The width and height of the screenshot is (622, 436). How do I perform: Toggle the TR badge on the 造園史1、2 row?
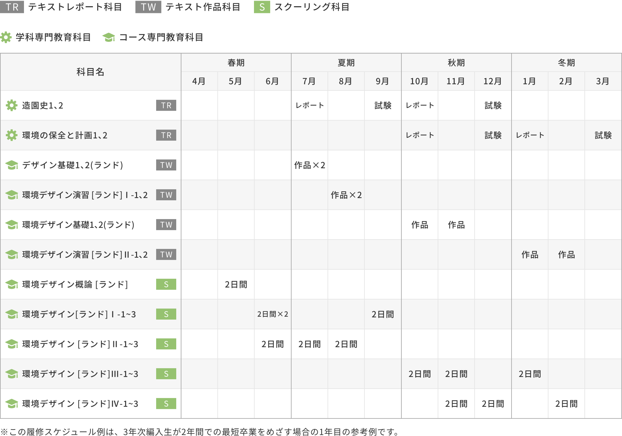(x=166, y=105)
